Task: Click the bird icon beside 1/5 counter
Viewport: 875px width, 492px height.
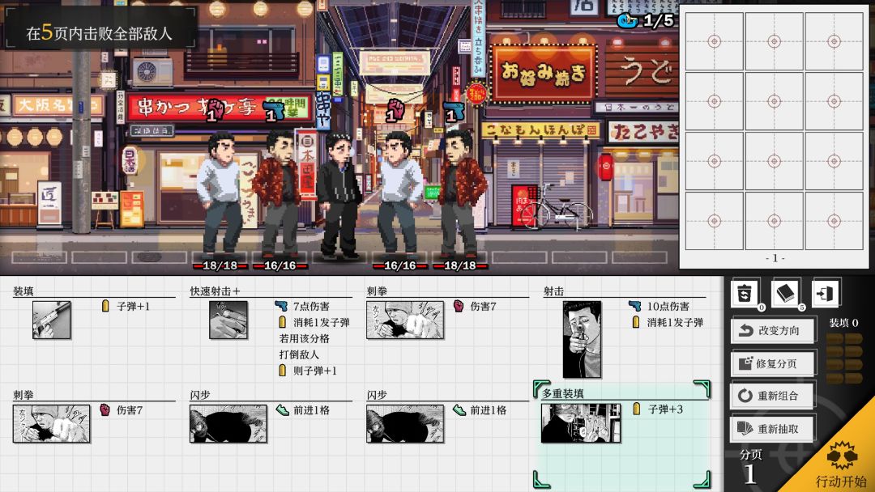Action: pyautogui.click(x=628, y=21)
